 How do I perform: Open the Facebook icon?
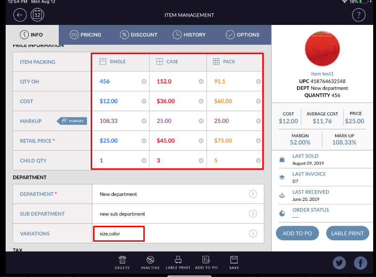click(x=360, y=263)
